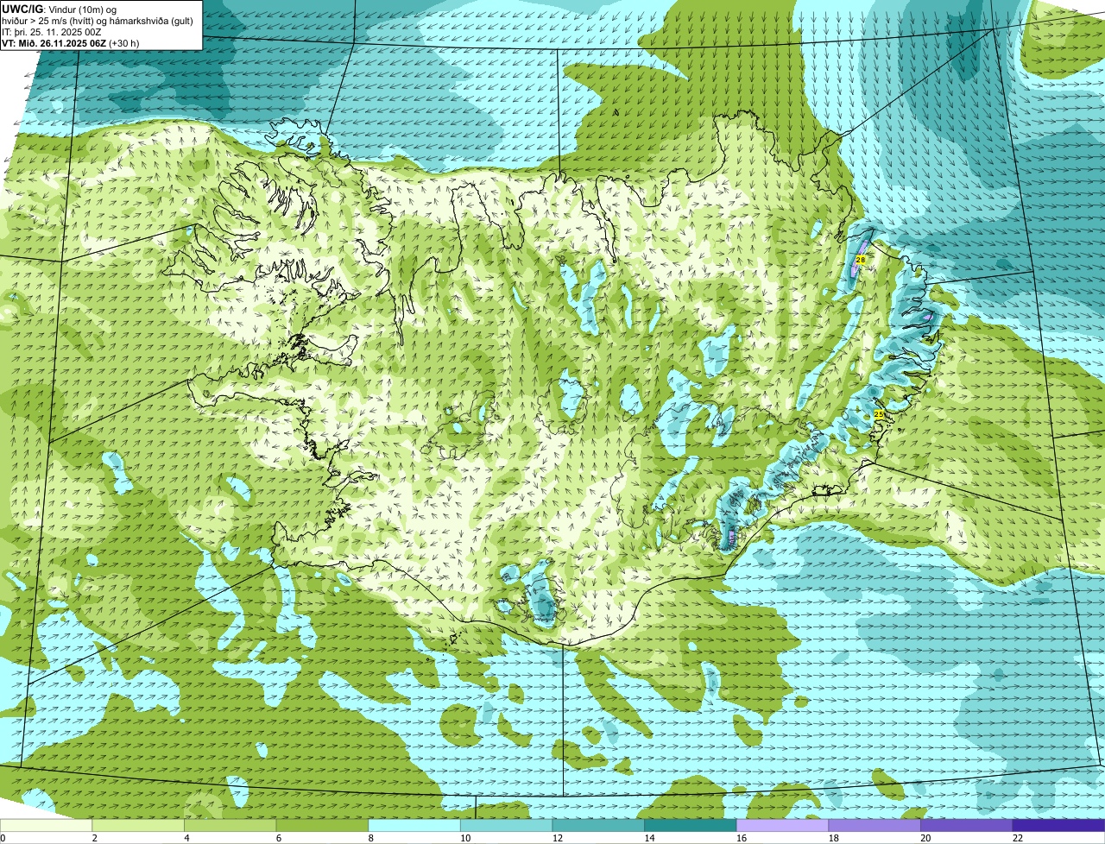Viewport: 1105px width, 844px height.
Task: Click the scale label '6'
Action: pyautogui.click(x=278, y=838)
